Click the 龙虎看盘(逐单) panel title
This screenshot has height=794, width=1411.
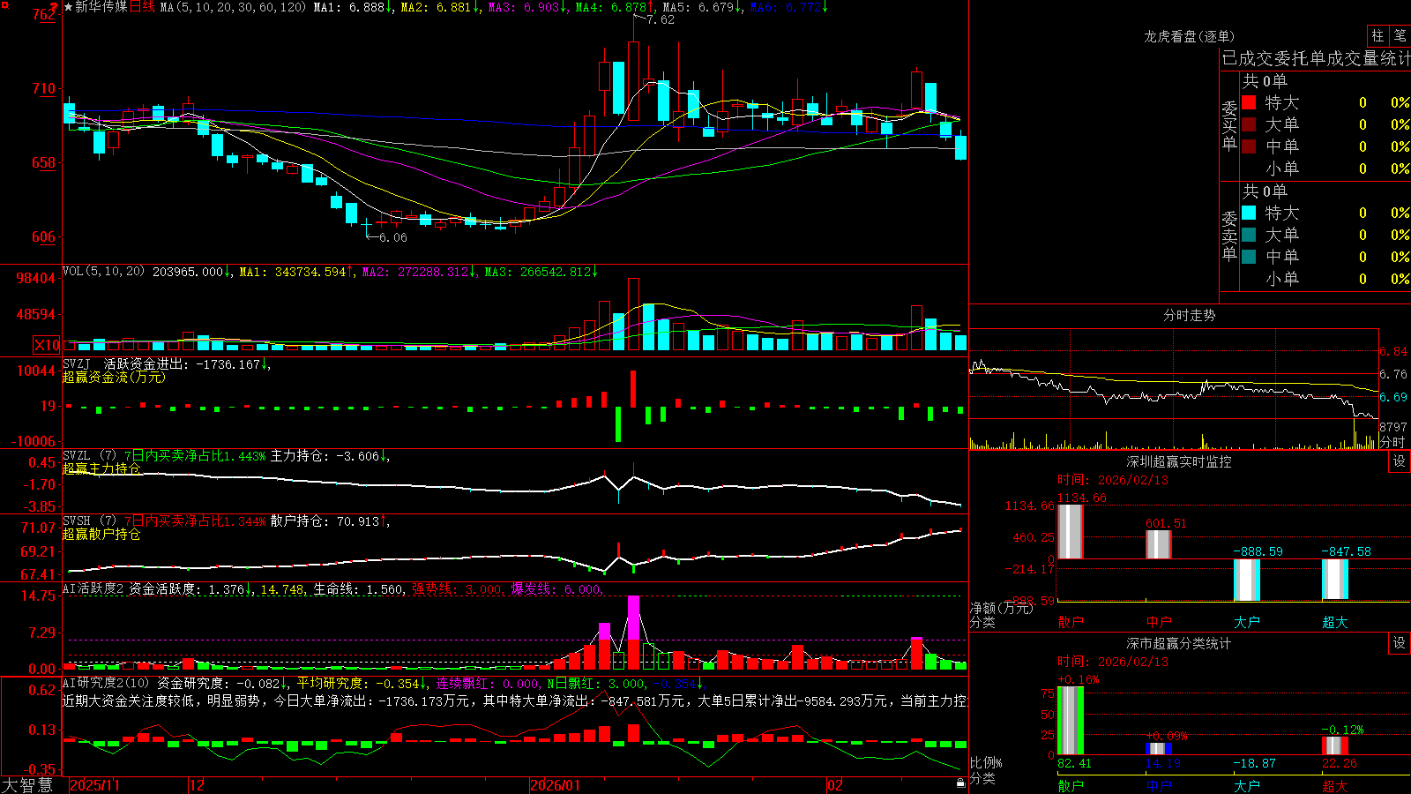coord(1189,36)
